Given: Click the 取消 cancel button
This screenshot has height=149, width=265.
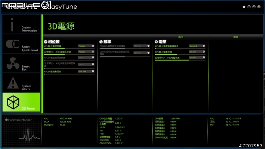Looking at the screenshot, I should tap(236, 37).
